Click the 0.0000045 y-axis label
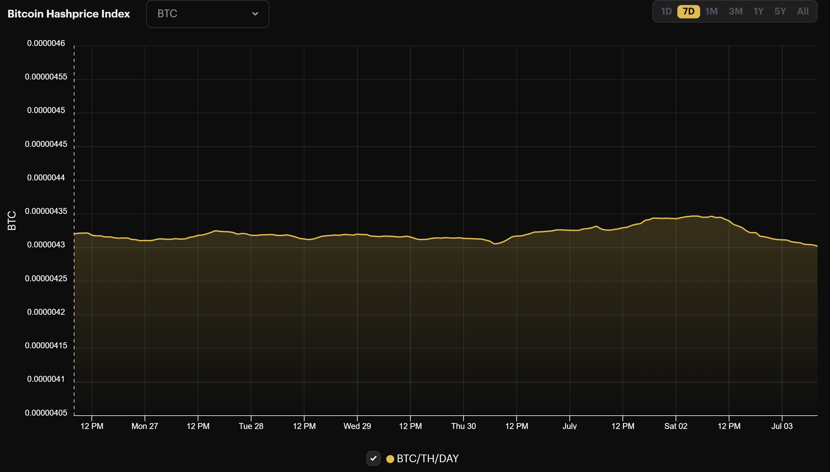 46,110
